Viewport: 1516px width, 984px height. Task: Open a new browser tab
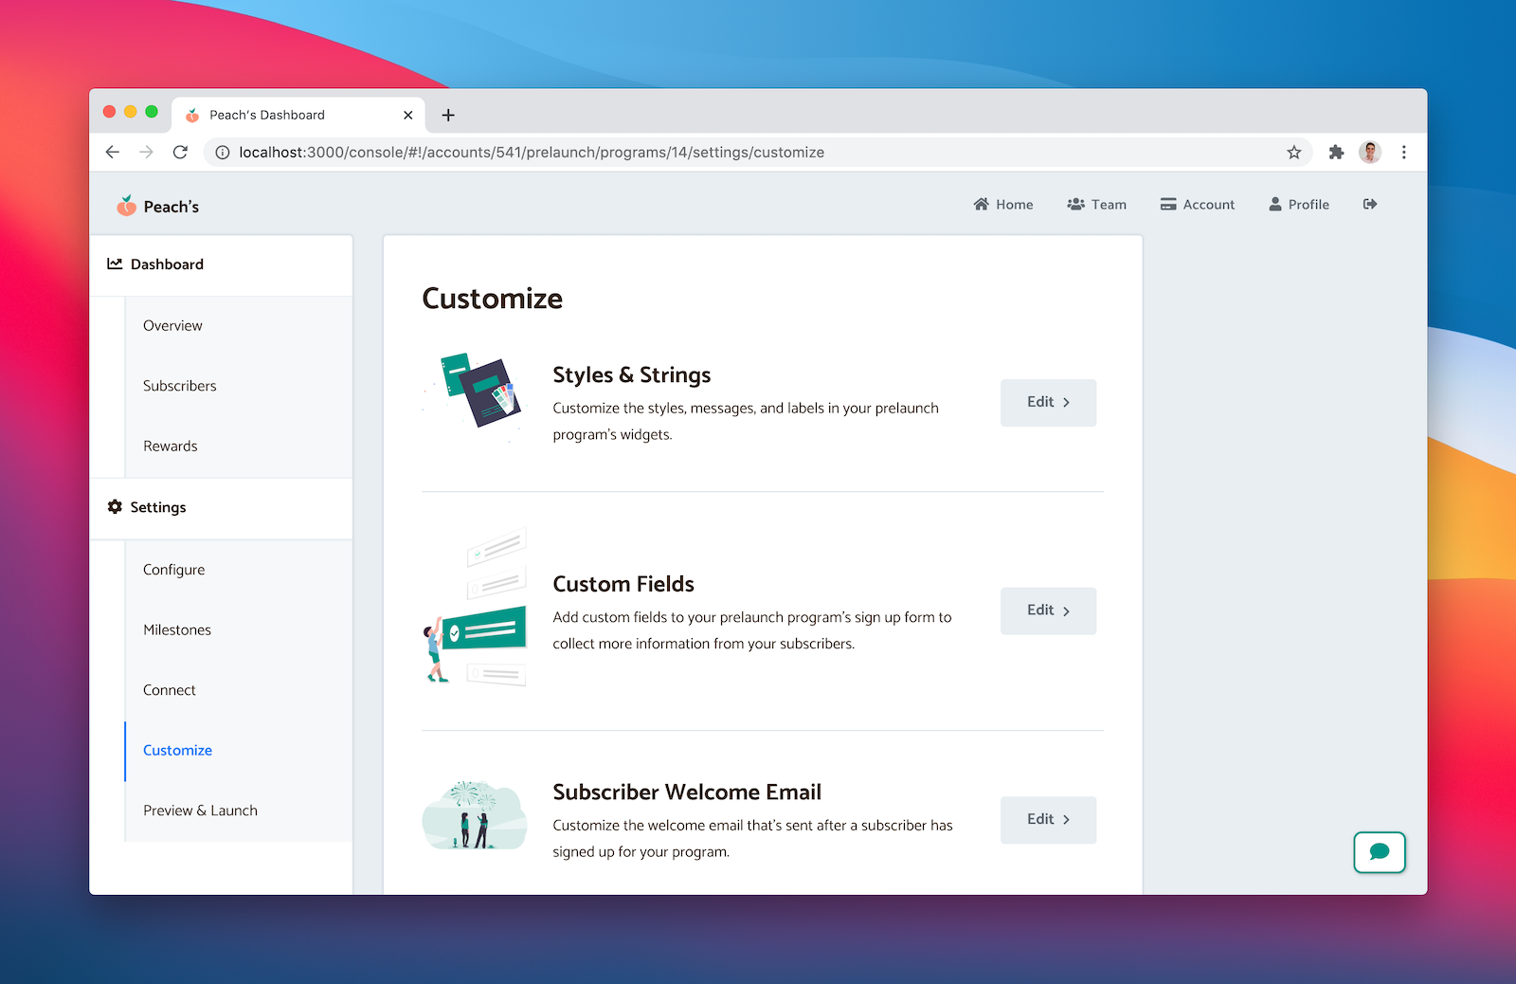tap(448, 115)
